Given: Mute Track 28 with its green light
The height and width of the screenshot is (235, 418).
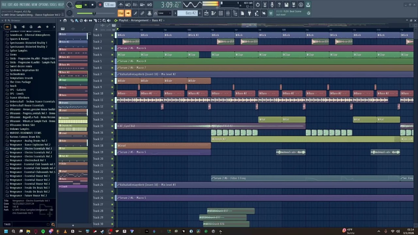Looking at the screenshot, I should (112, 211).
